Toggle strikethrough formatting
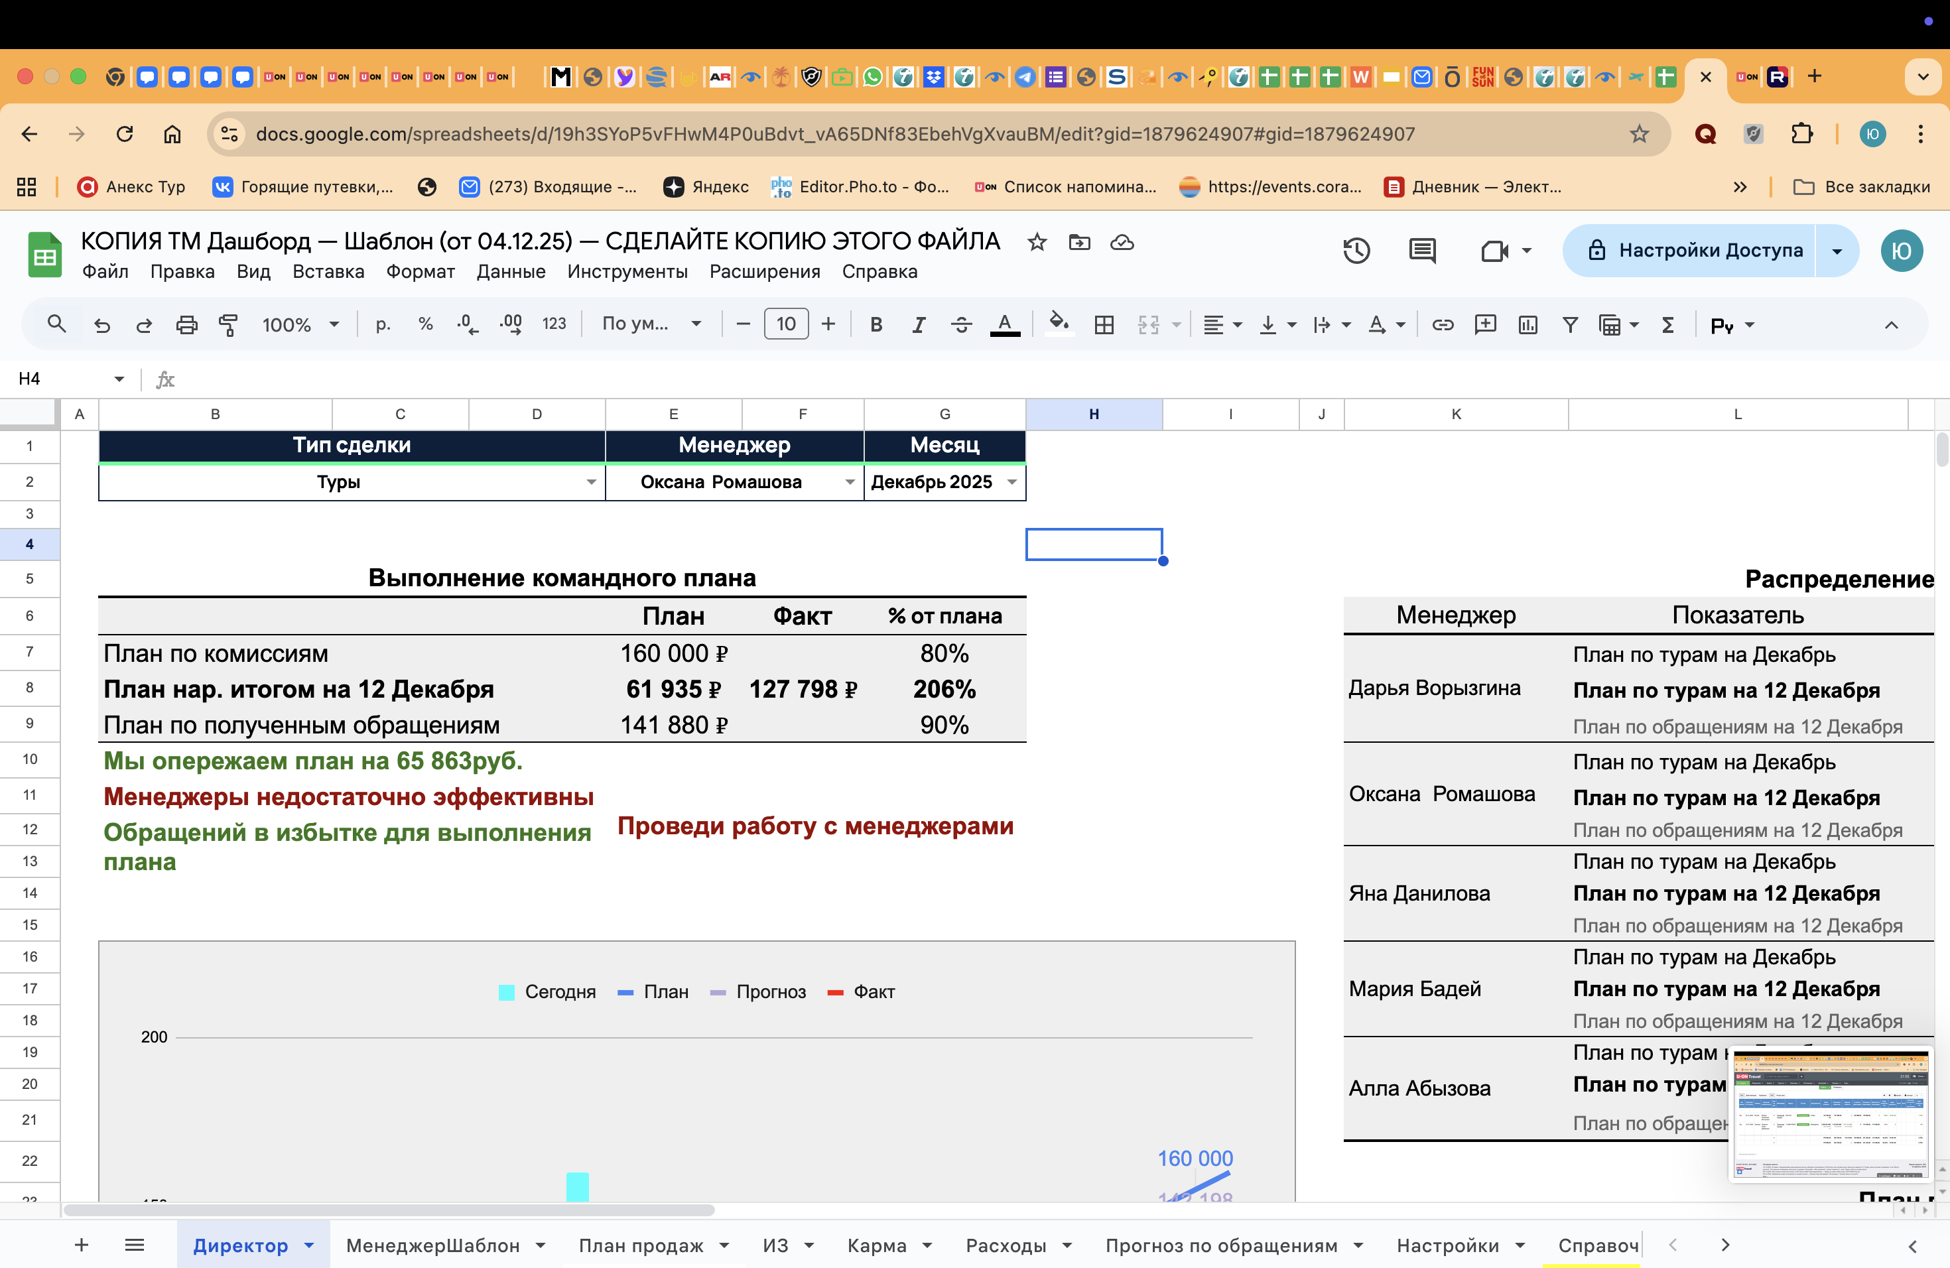Image resolution: width=1950 pixels, height=1268 pixels. (x=961, y=325)
